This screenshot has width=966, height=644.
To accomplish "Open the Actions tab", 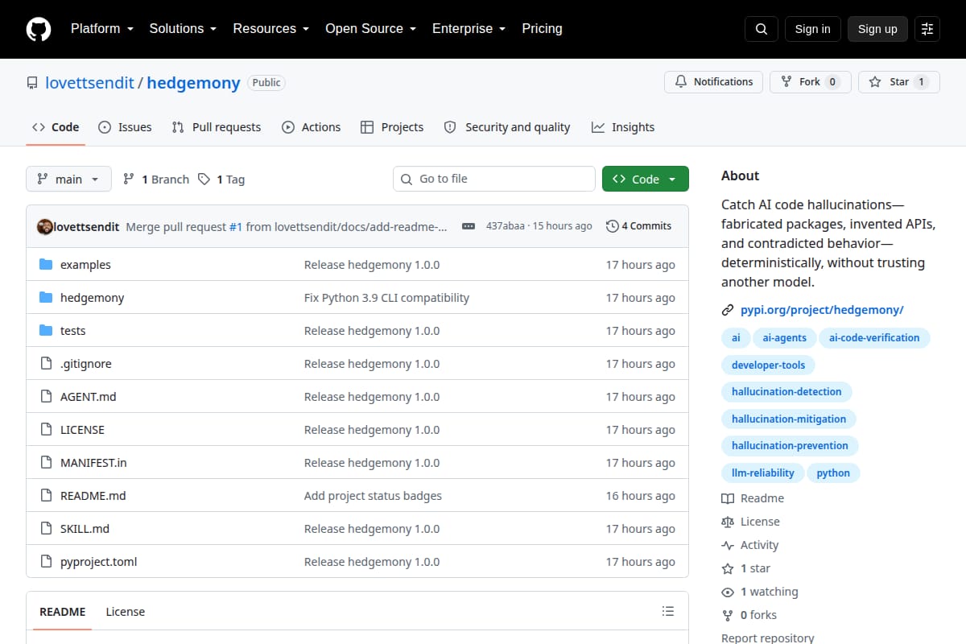I will click(312, 127).
